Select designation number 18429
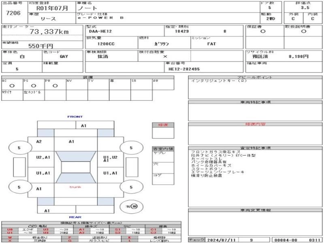Screen dimensions: 324x243 click(182, 31)
